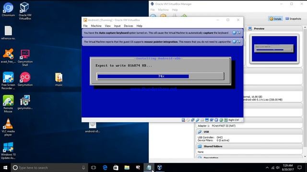Click the 74% installation progress bar
307x172 pixels.
(x=160, y=76)
